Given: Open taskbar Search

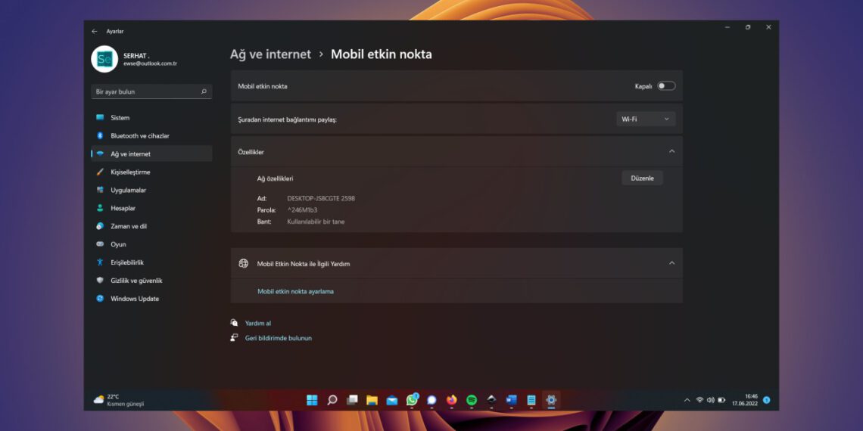Looking at the screenshot, I should pyautogui.click(x=332, y=400).
